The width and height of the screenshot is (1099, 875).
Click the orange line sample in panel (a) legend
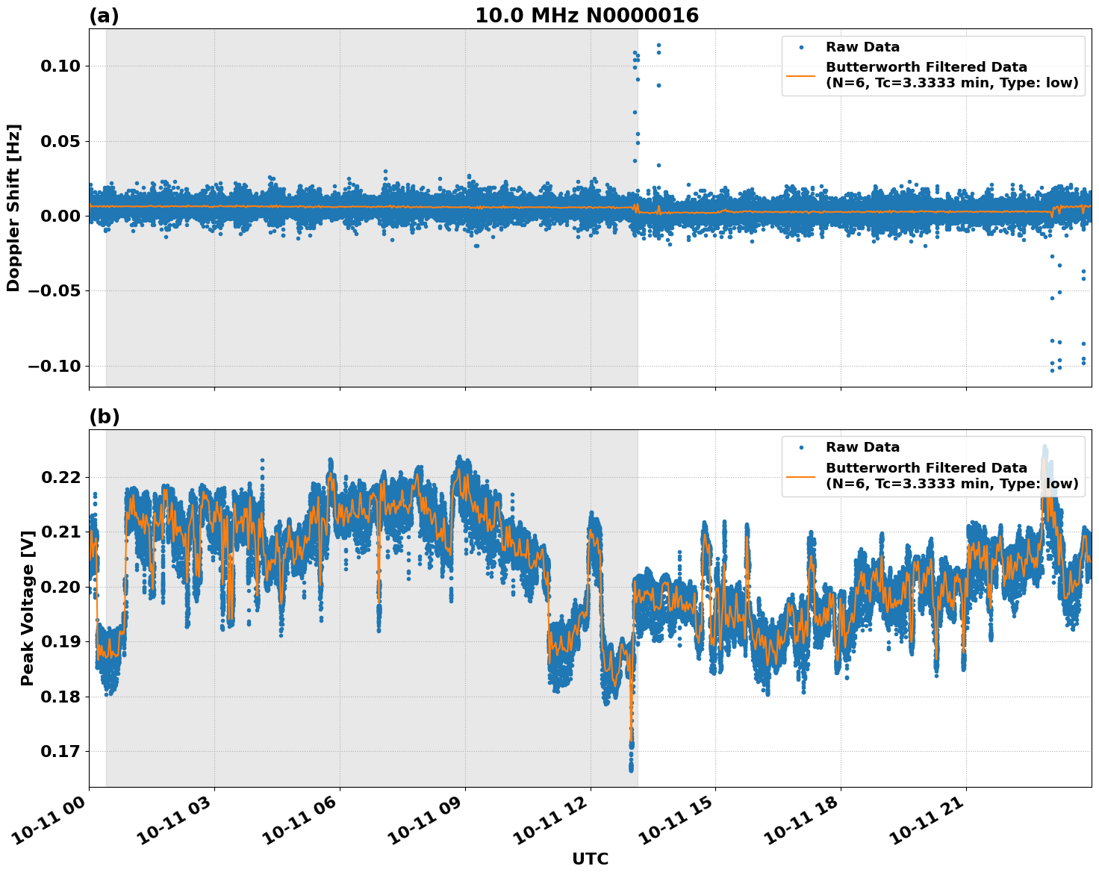[x=801, y=75]
